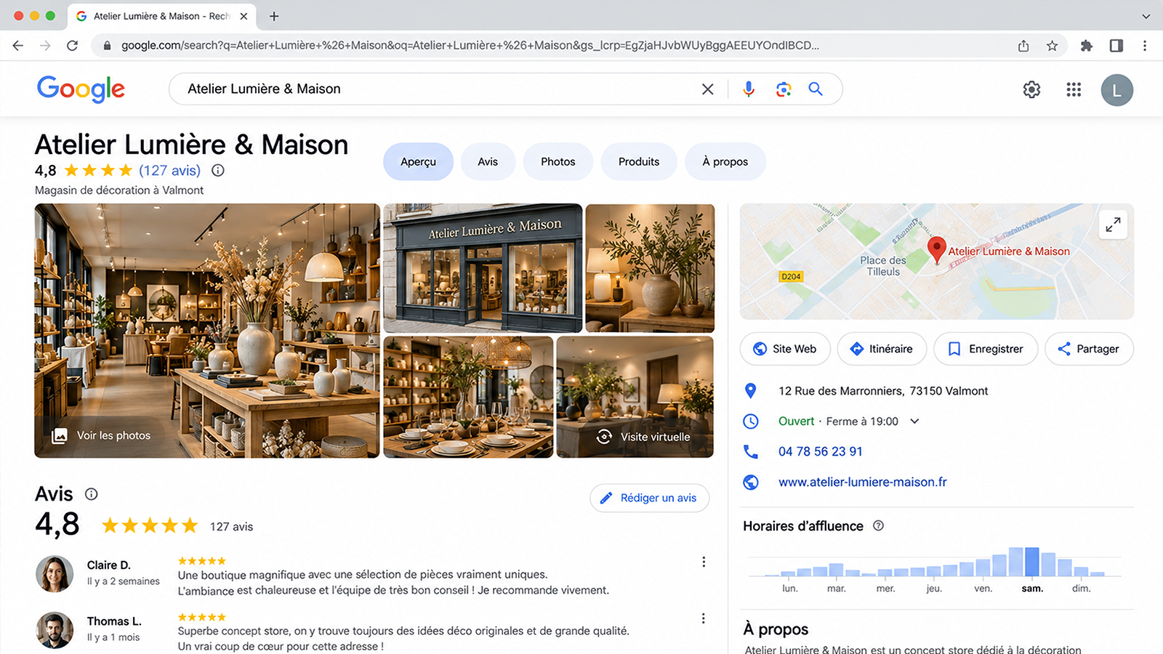Share this page from the address bar
The image size is (1163, 654).
(x=1023, y=46)
